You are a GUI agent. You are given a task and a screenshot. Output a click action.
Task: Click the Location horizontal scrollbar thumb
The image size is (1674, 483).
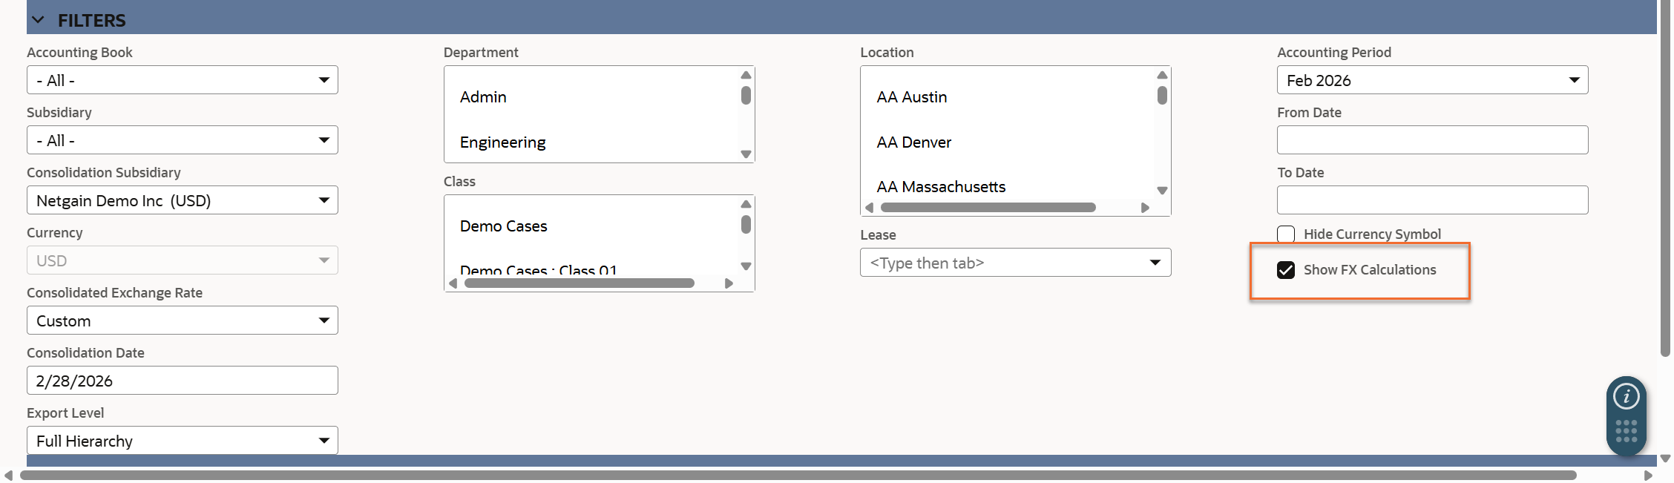pos(987,208)
